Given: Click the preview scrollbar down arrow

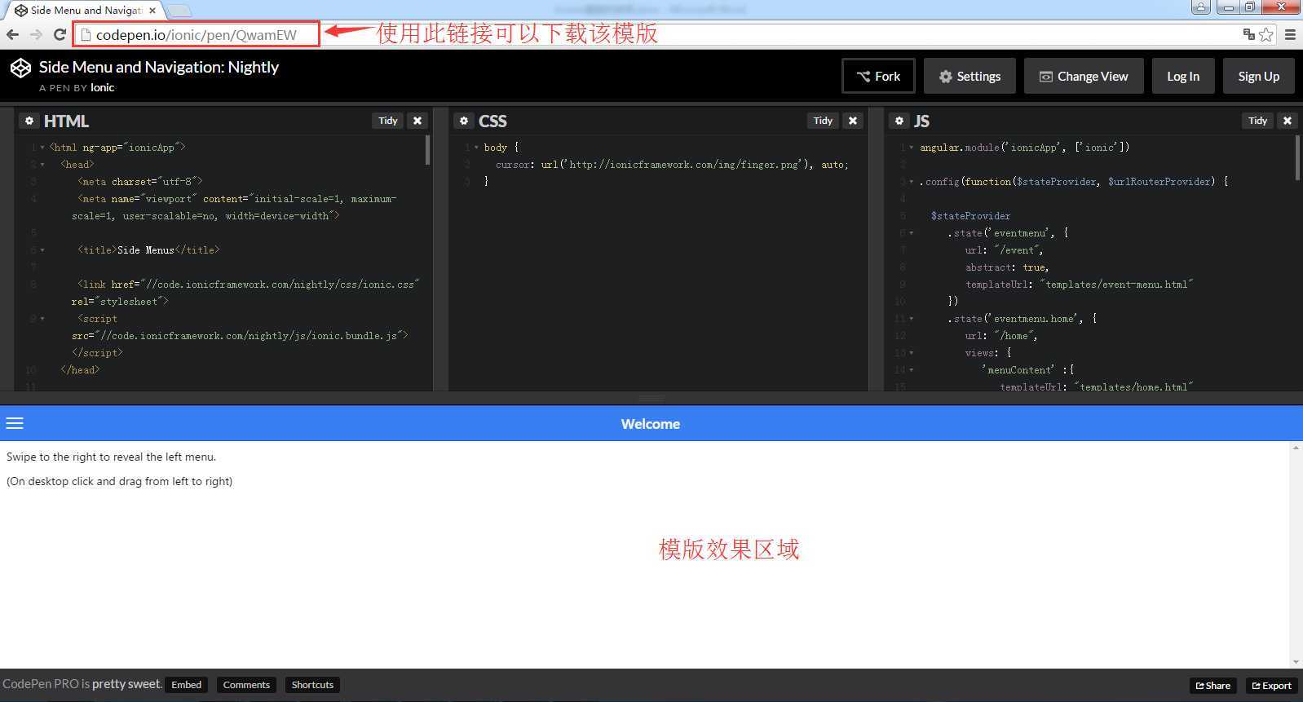Looking at the screenshot, I should 1296,662.
